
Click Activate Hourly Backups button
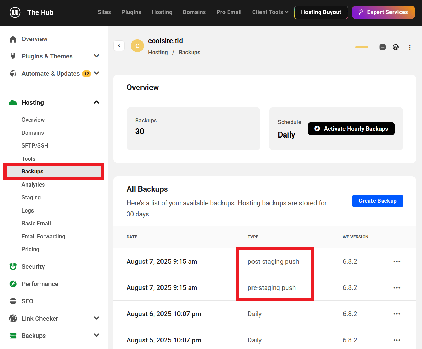(x=351, y=129)
